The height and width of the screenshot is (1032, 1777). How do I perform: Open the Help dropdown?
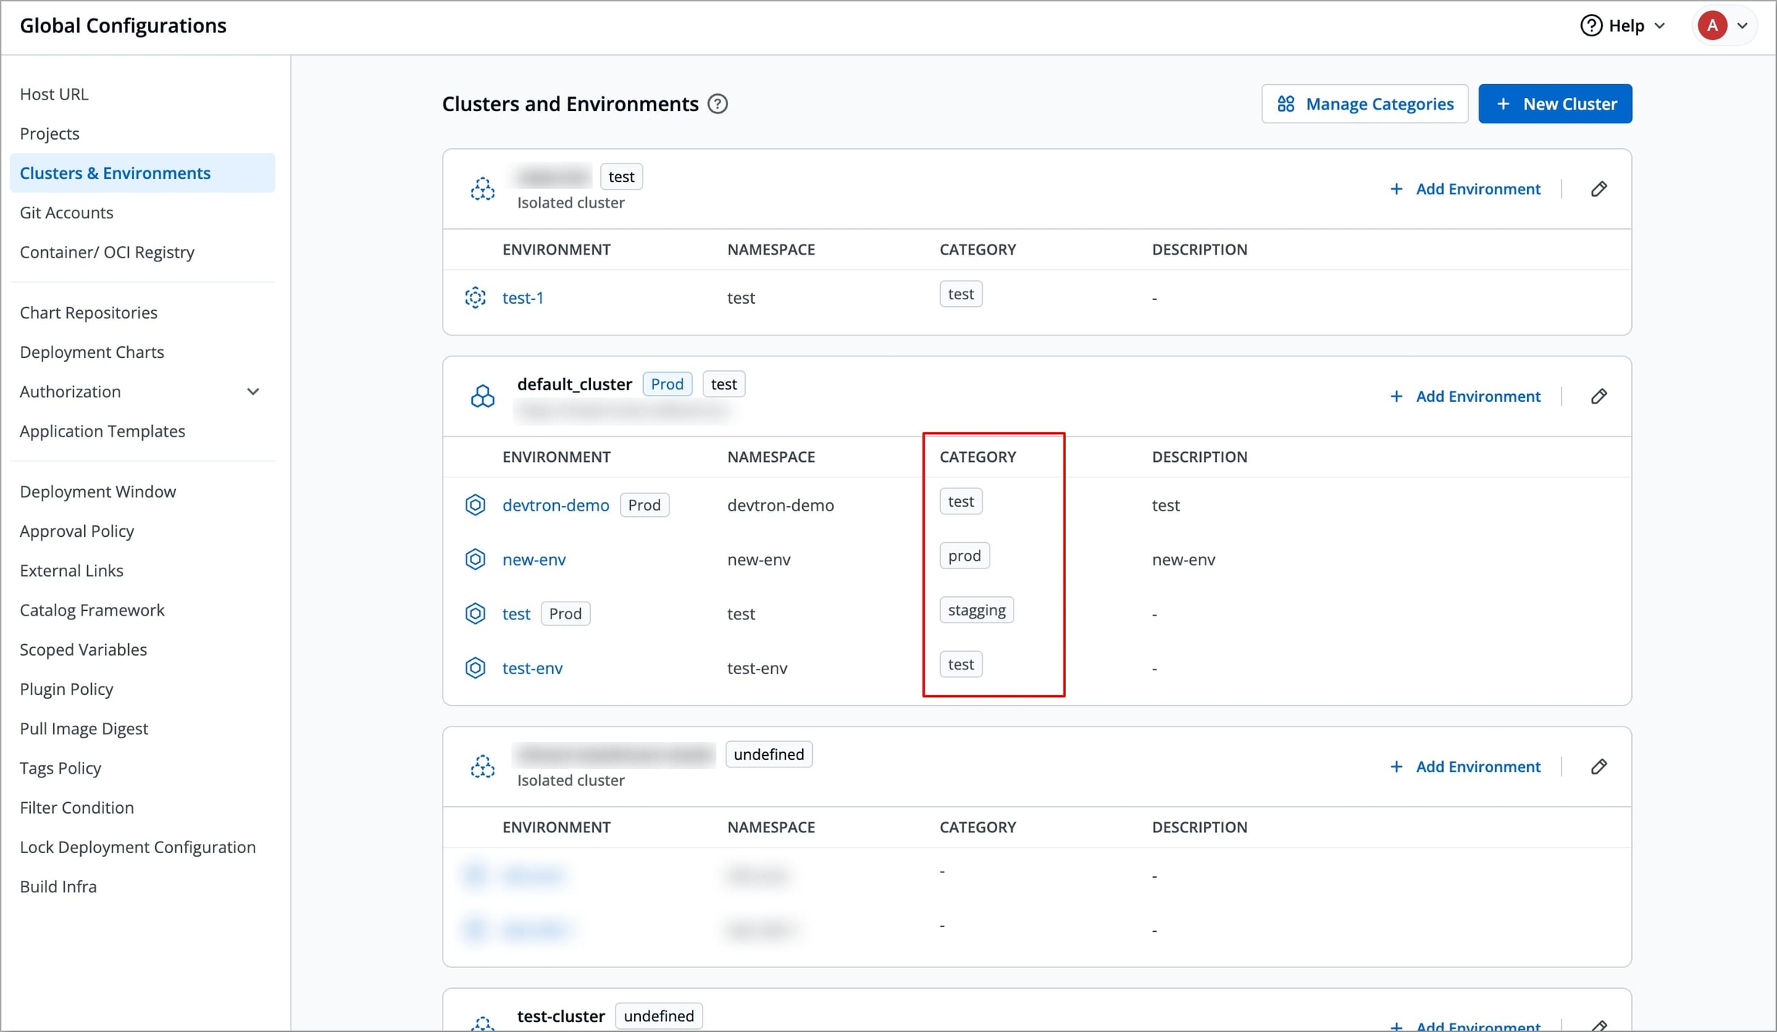[1624, 25]
